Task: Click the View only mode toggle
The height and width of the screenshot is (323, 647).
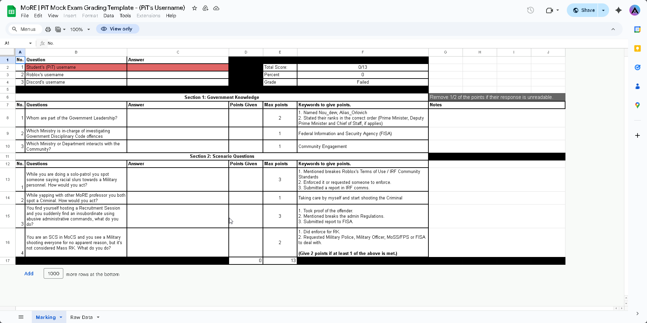Action: click(x=117, y=29)
